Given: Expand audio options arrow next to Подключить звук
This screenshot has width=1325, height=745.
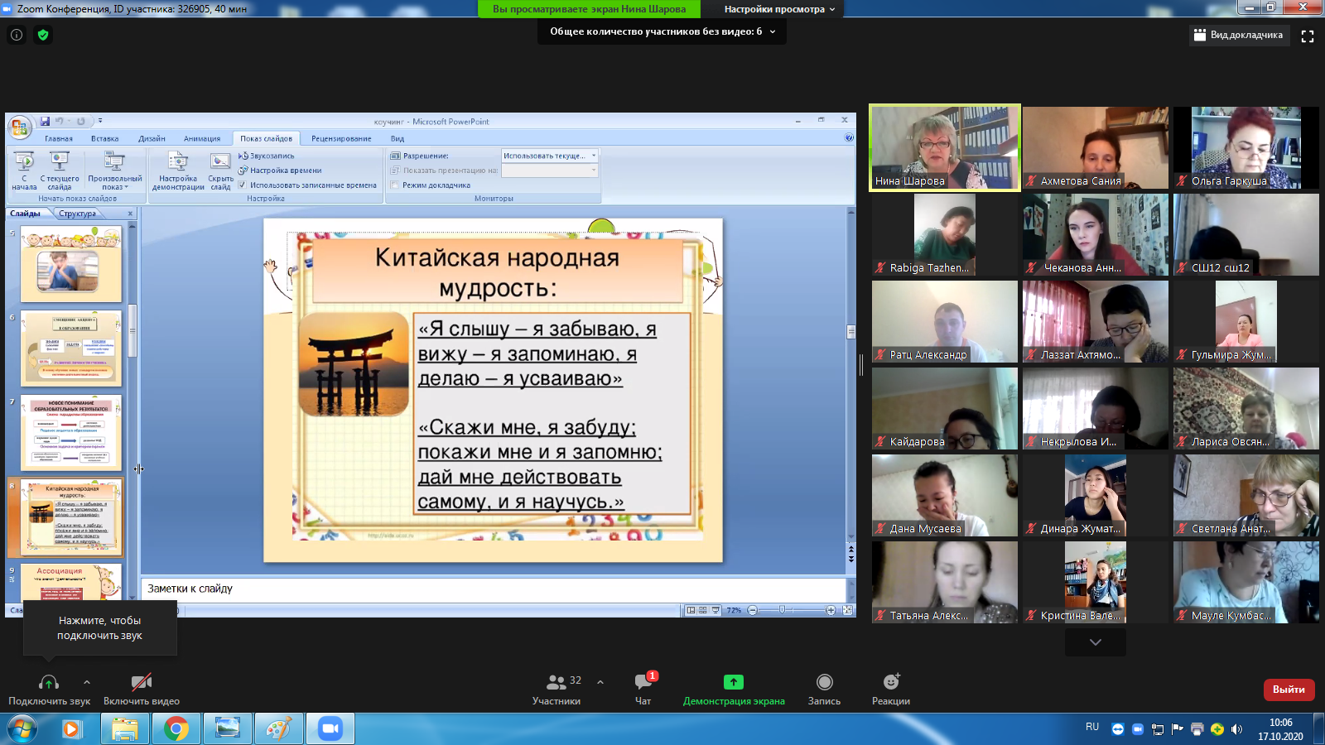Looking at the screenshot, I should click(x=87, y=682).
